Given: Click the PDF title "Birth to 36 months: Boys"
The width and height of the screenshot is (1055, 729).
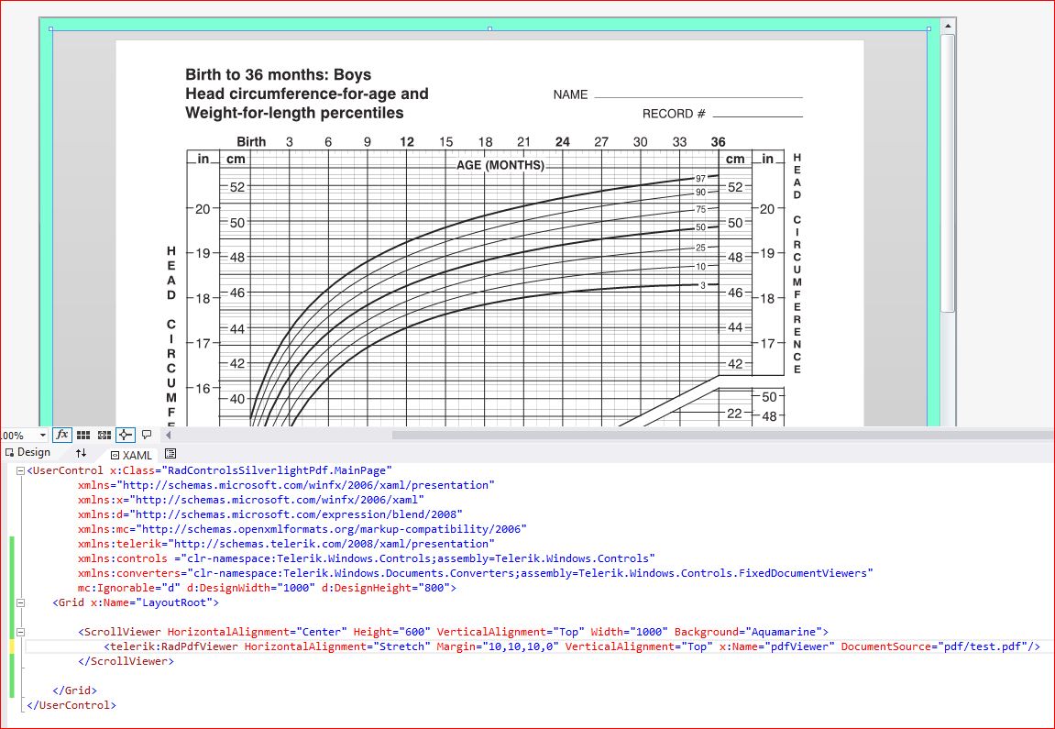Looking at the screenshot, I should coord(278,74).
